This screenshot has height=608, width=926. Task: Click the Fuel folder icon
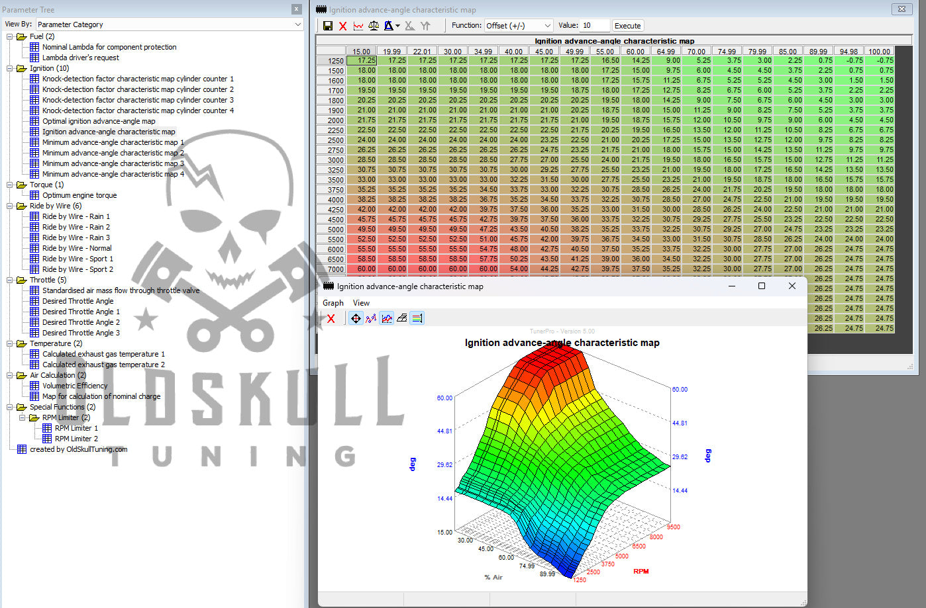point(22,36)
